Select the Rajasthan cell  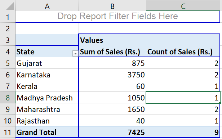pyautogui.click(x=47, y=121)
